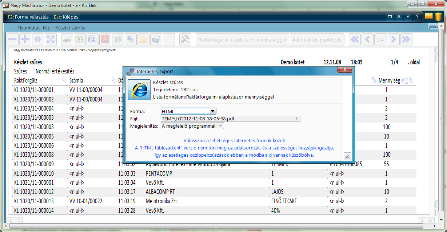Click the email envelope icon in preview toolbar
The image size is (447, 232).
[143, 40]
